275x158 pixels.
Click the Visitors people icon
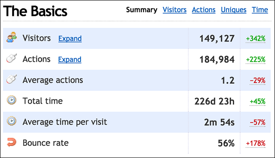11,37
